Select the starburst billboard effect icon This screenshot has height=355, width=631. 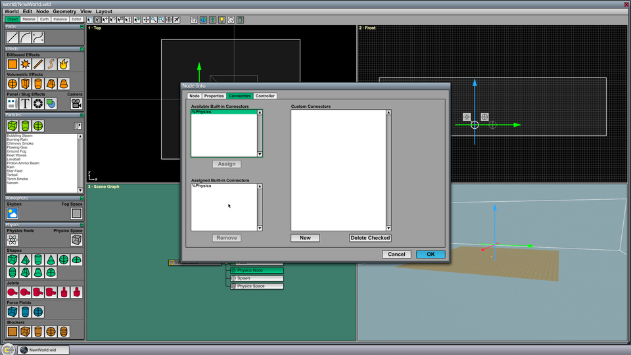point(25,64)
